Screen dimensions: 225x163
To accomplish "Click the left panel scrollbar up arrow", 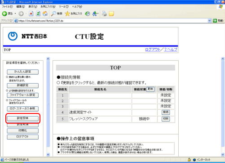I will (x=48, y=59).
